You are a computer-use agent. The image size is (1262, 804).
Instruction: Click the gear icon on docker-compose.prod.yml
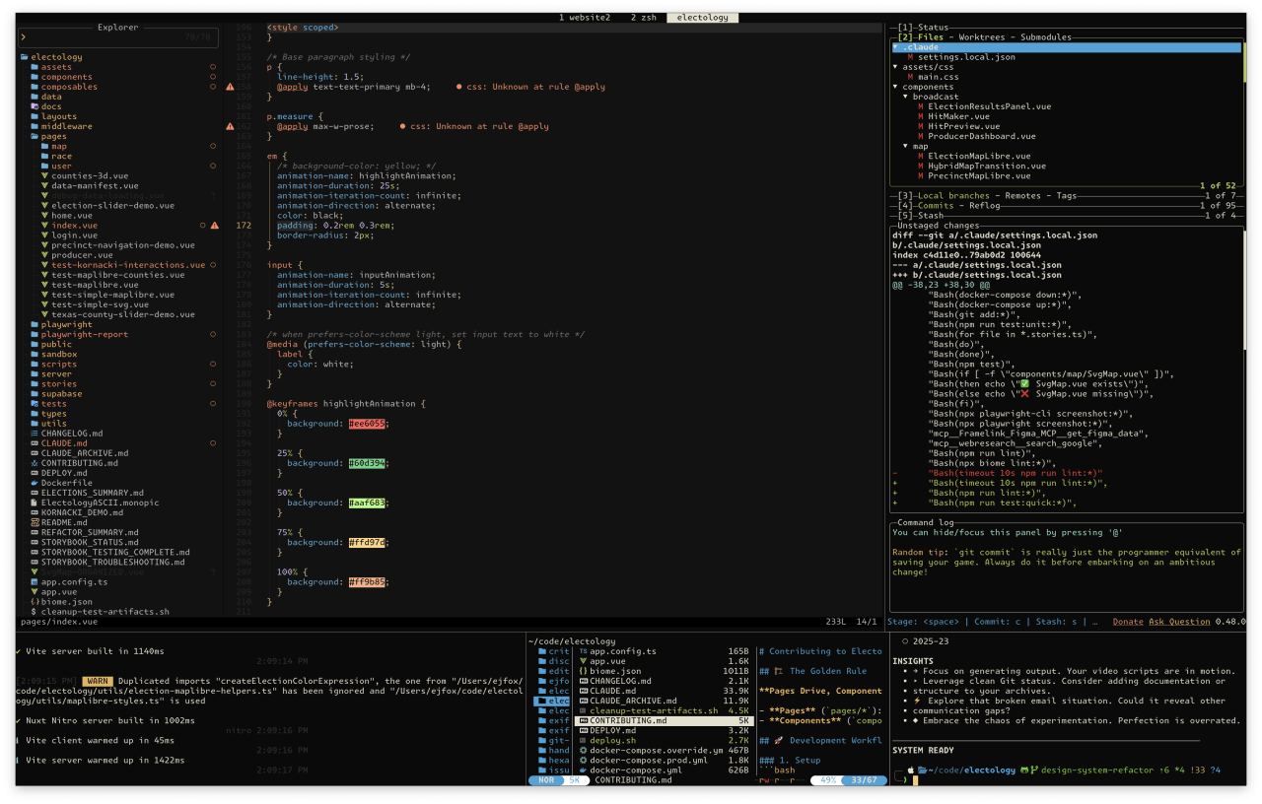(x=584, y=760)
